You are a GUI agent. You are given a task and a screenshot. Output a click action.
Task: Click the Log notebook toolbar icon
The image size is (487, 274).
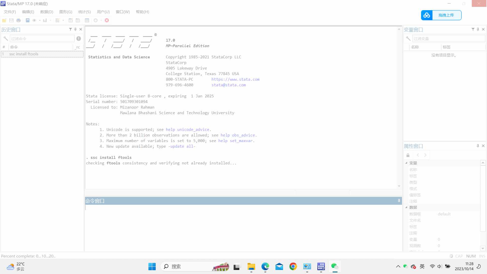click(x=27, y=20)
